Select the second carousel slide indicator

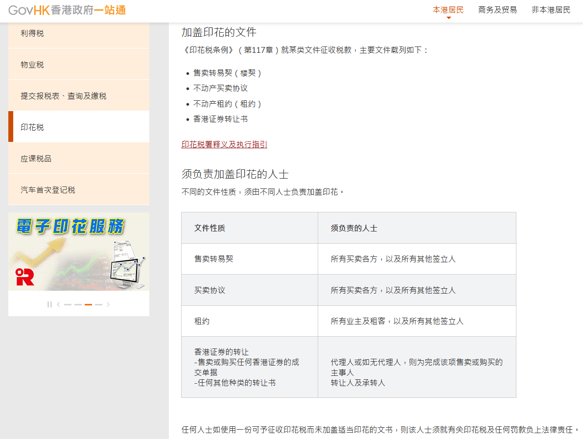pos(77,304)
